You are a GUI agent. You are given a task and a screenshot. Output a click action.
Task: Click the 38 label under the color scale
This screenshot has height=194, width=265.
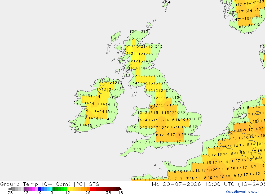point(108,192)
